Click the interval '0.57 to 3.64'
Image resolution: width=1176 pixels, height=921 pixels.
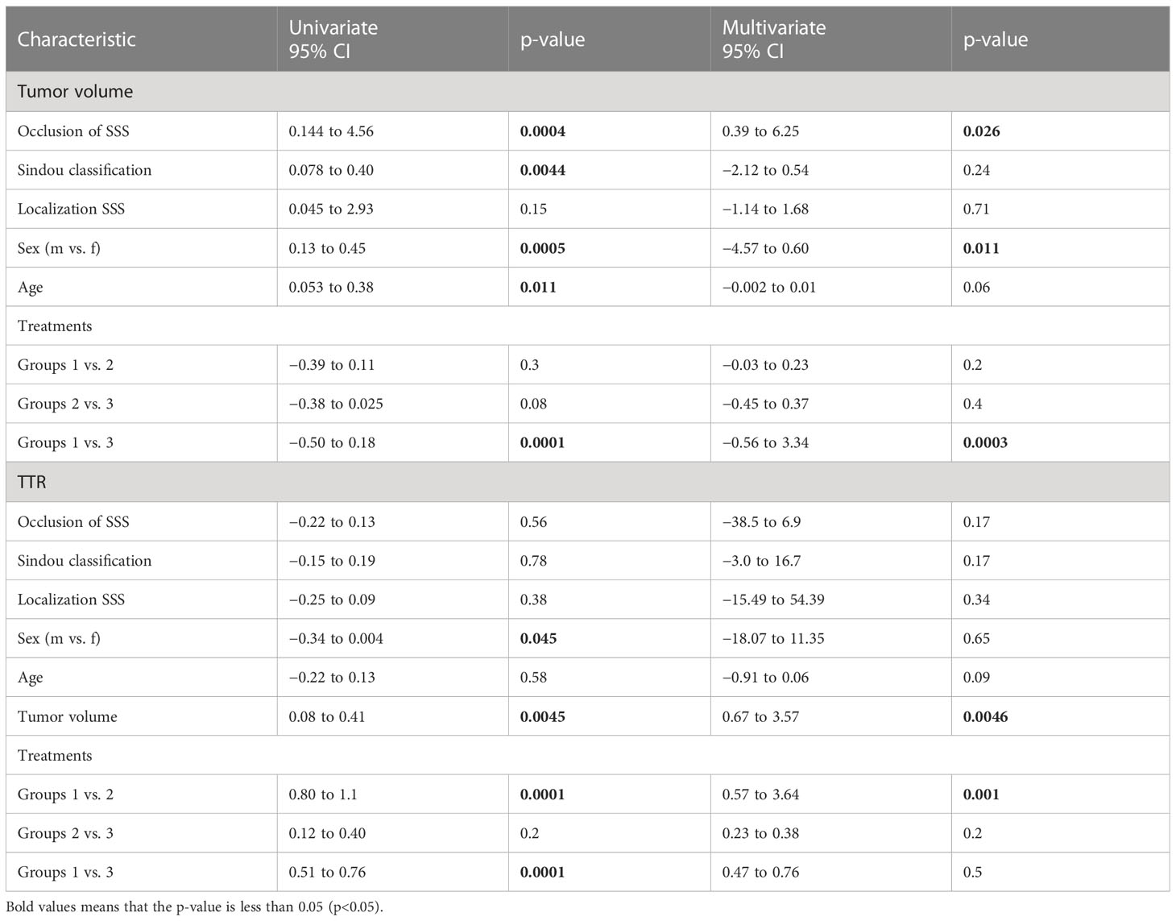[x=760, y=794]
